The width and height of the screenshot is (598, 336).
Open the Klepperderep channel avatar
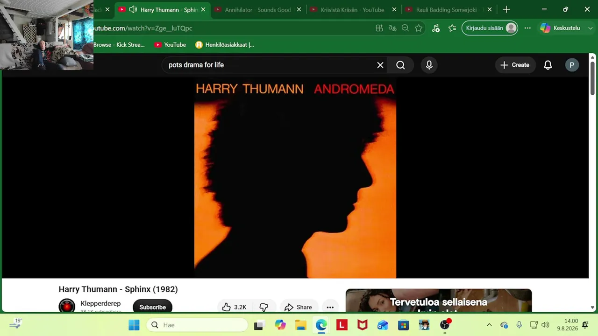(67, 306)
